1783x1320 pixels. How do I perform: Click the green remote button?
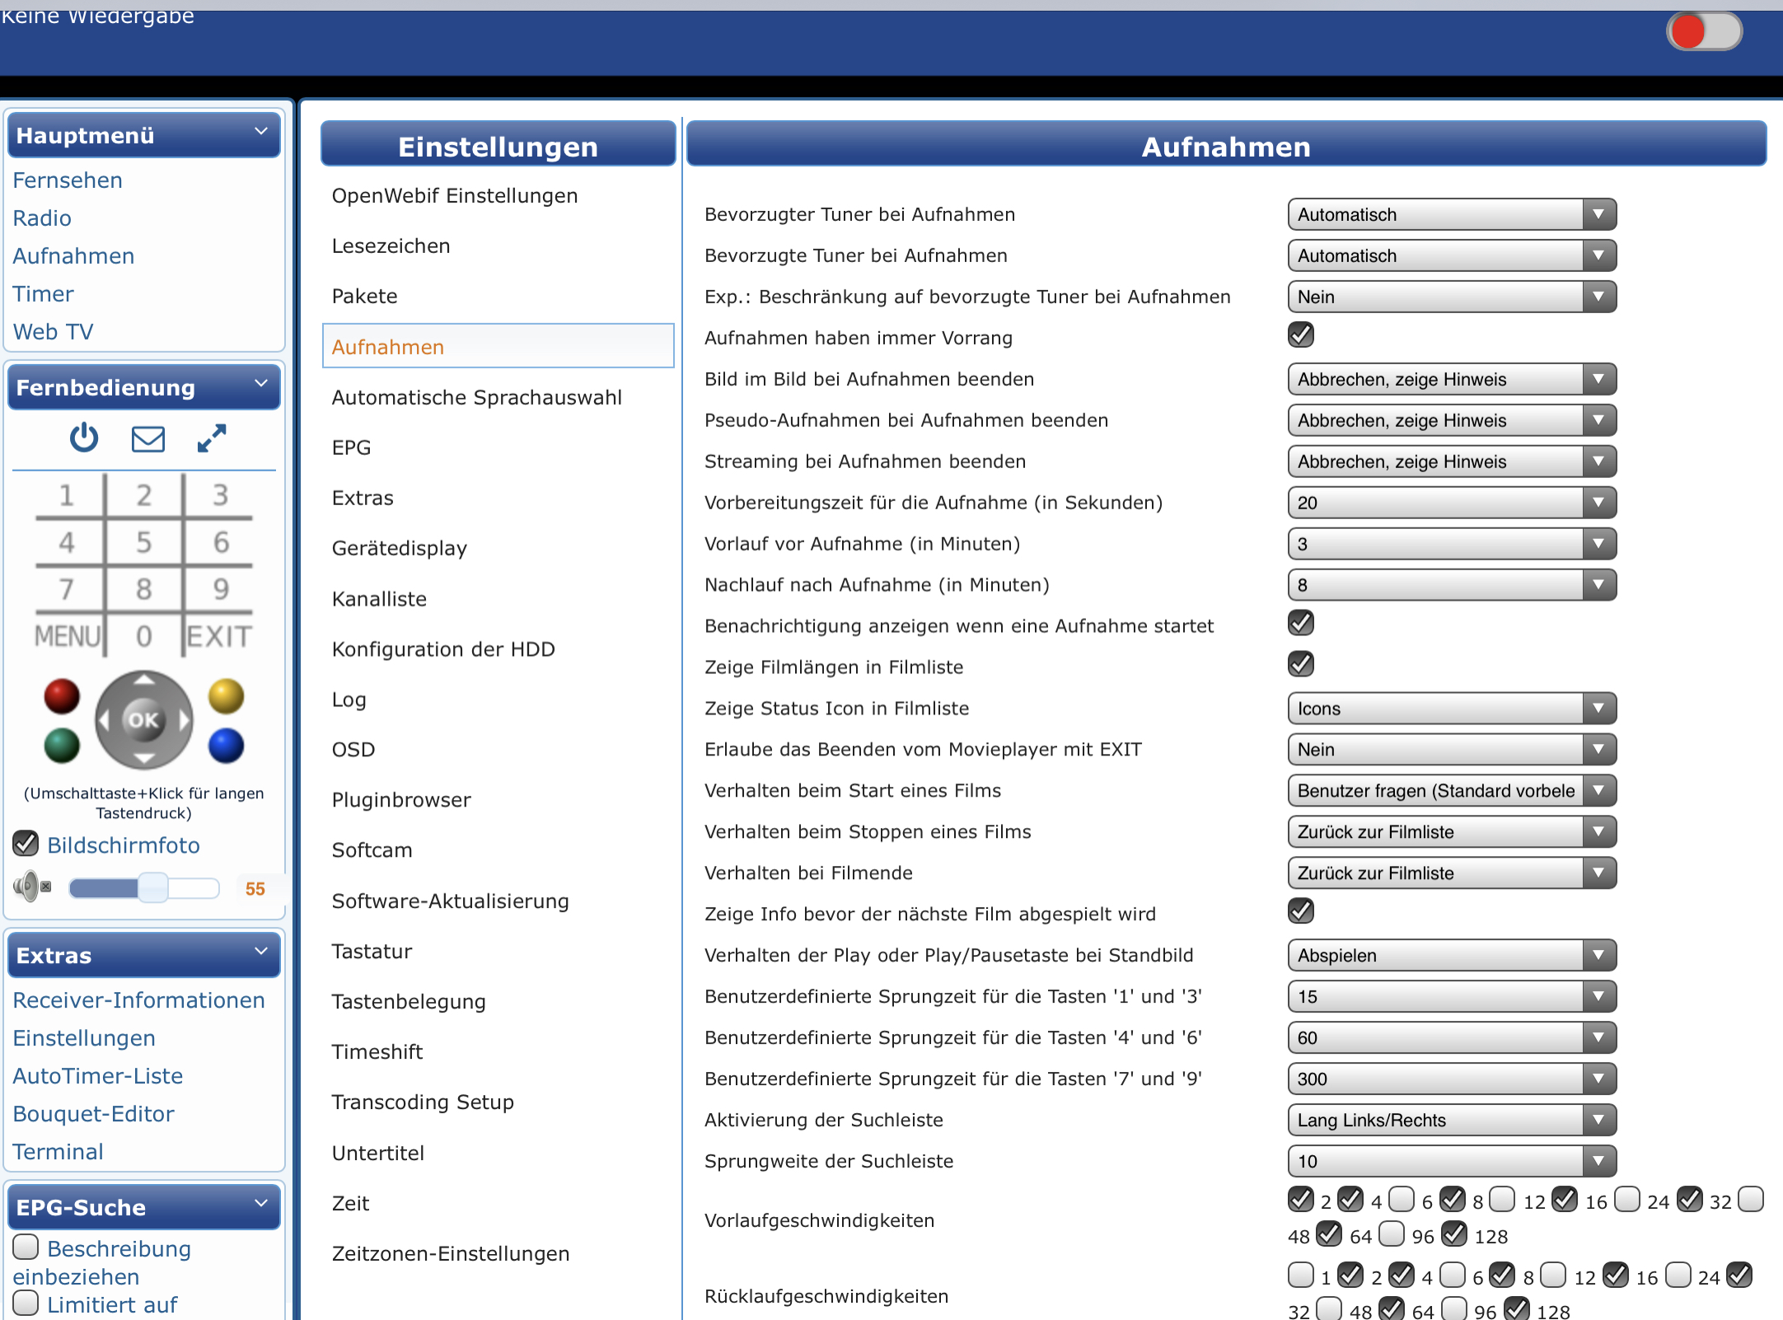click(62, 746)
